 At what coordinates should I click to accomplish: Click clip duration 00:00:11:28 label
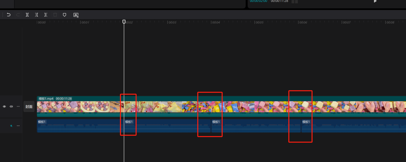click(x=64, y=99)
